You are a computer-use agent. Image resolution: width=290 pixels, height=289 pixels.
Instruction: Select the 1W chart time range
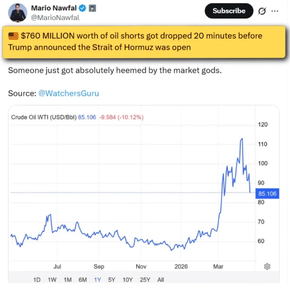(x=52, y=280)
